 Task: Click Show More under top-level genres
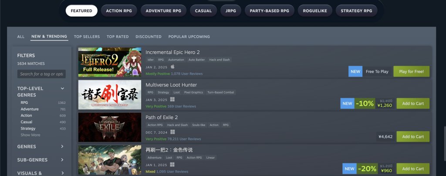(30, 135)
